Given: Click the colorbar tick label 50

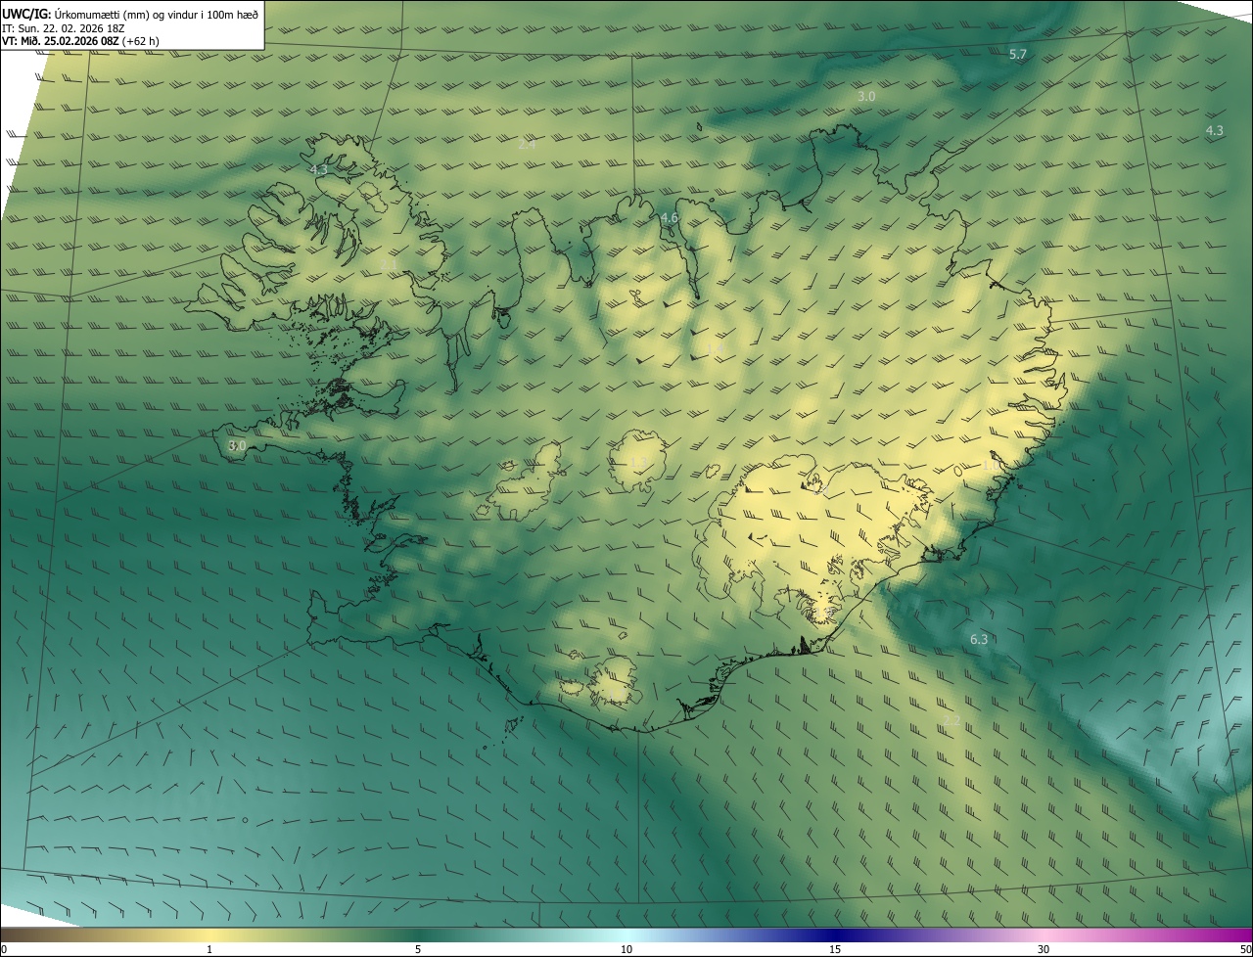Looking at the screenshot, I should pos(1245,949).
